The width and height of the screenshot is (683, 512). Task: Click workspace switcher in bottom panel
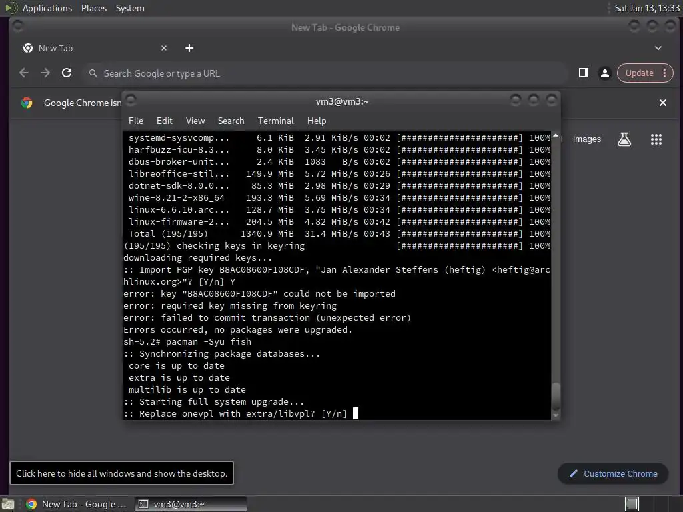tap(632, 504)
